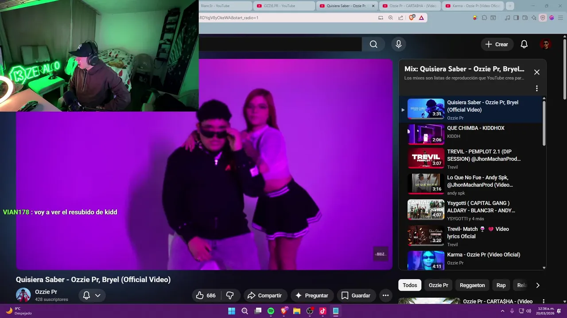Open the browser extensions puzzle icon
The width and height of the screenshot is (567, 318).
pyautogui.click(x=484, y=18)
